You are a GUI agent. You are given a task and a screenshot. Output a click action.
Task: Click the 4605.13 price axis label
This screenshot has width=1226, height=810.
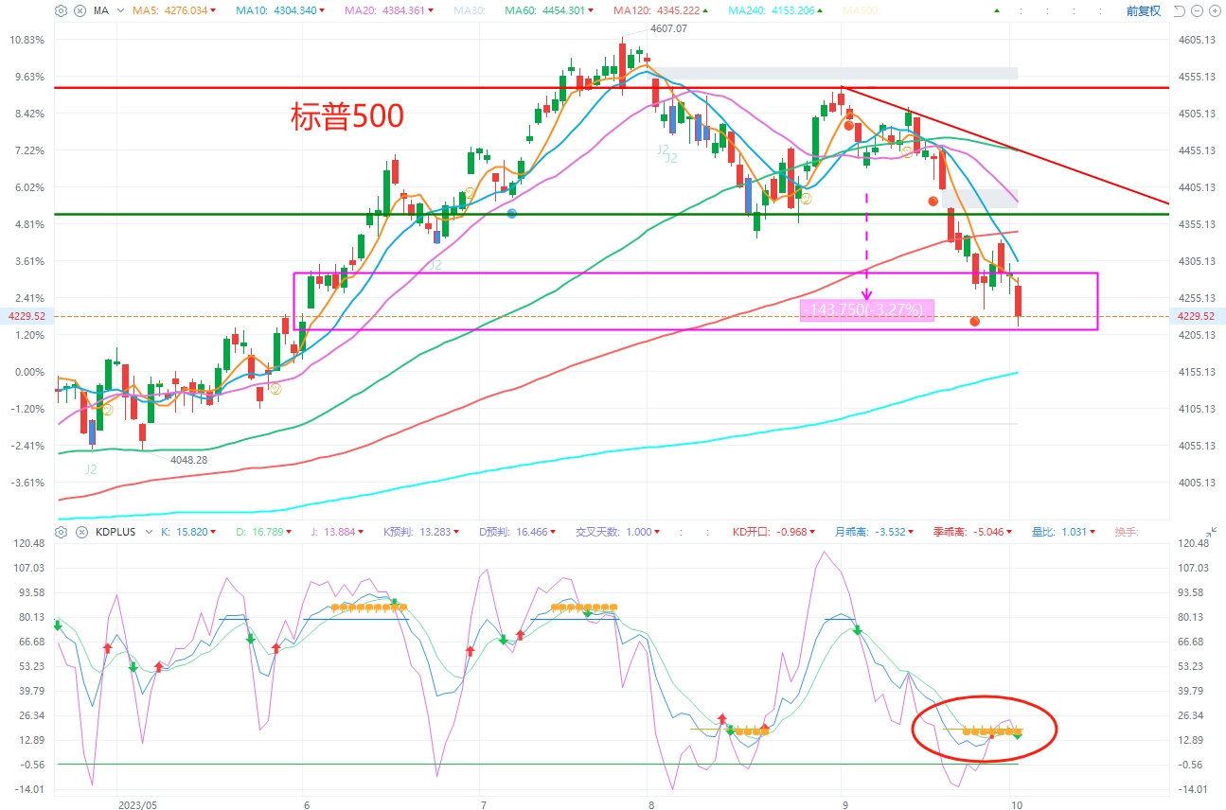tap(1199, 40)
